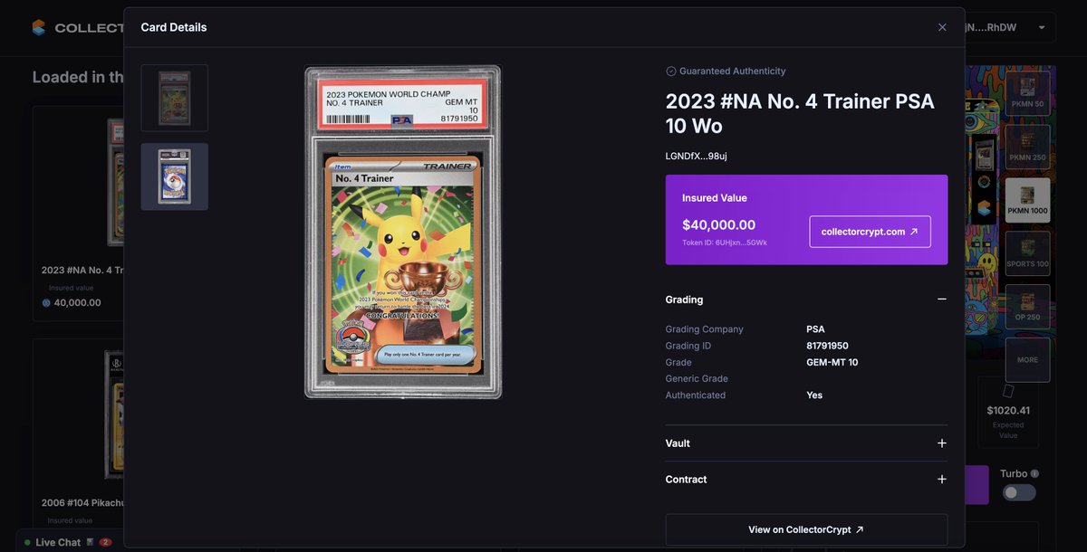This screenshot has height=552, width=1087.
Task: Click the main No. 4 Trainer card image
Action: [x=403, y=232]
